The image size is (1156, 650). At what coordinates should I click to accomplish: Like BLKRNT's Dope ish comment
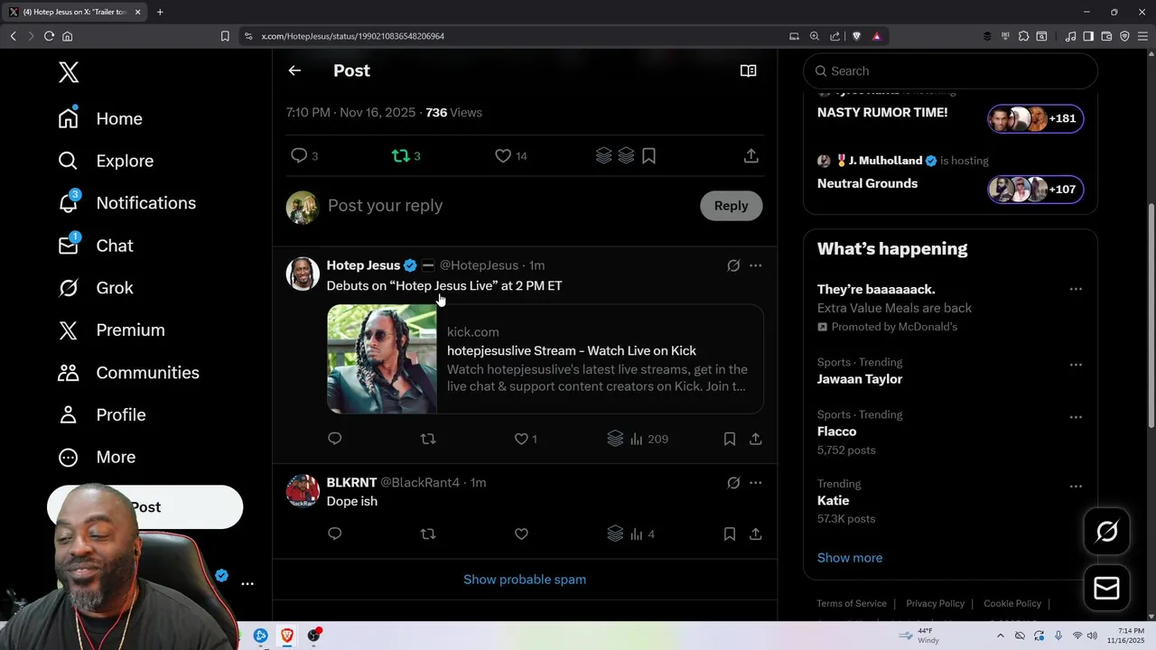click(x=521, y=534)
